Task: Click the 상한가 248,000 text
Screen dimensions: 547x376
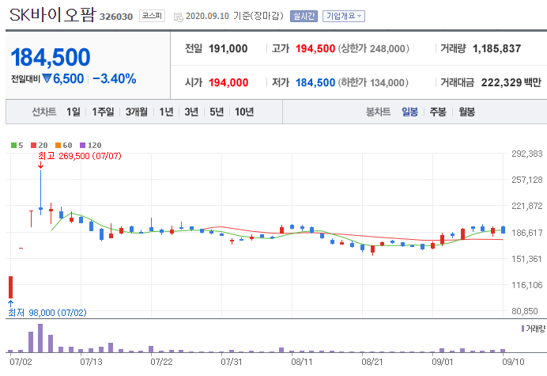Action: [x=373, y=48]
